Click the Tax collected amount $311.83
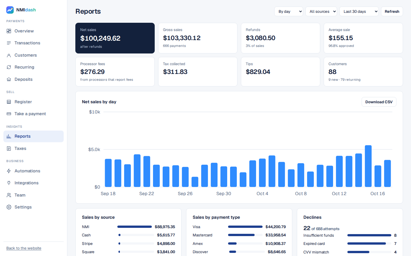 pyautogui.click(x=175, y=72)
